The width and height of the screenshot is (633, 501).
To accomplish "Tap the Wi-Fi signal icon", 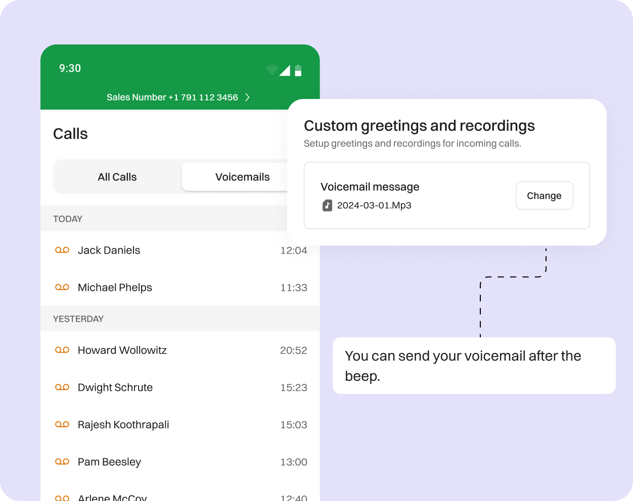I will [x=272, y=71].
